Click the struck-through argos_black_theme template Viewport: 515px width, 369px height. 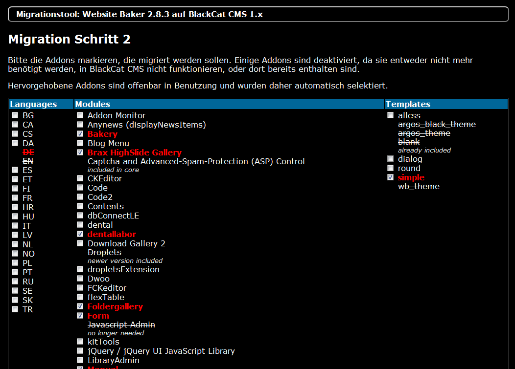[x=437, y=124]
